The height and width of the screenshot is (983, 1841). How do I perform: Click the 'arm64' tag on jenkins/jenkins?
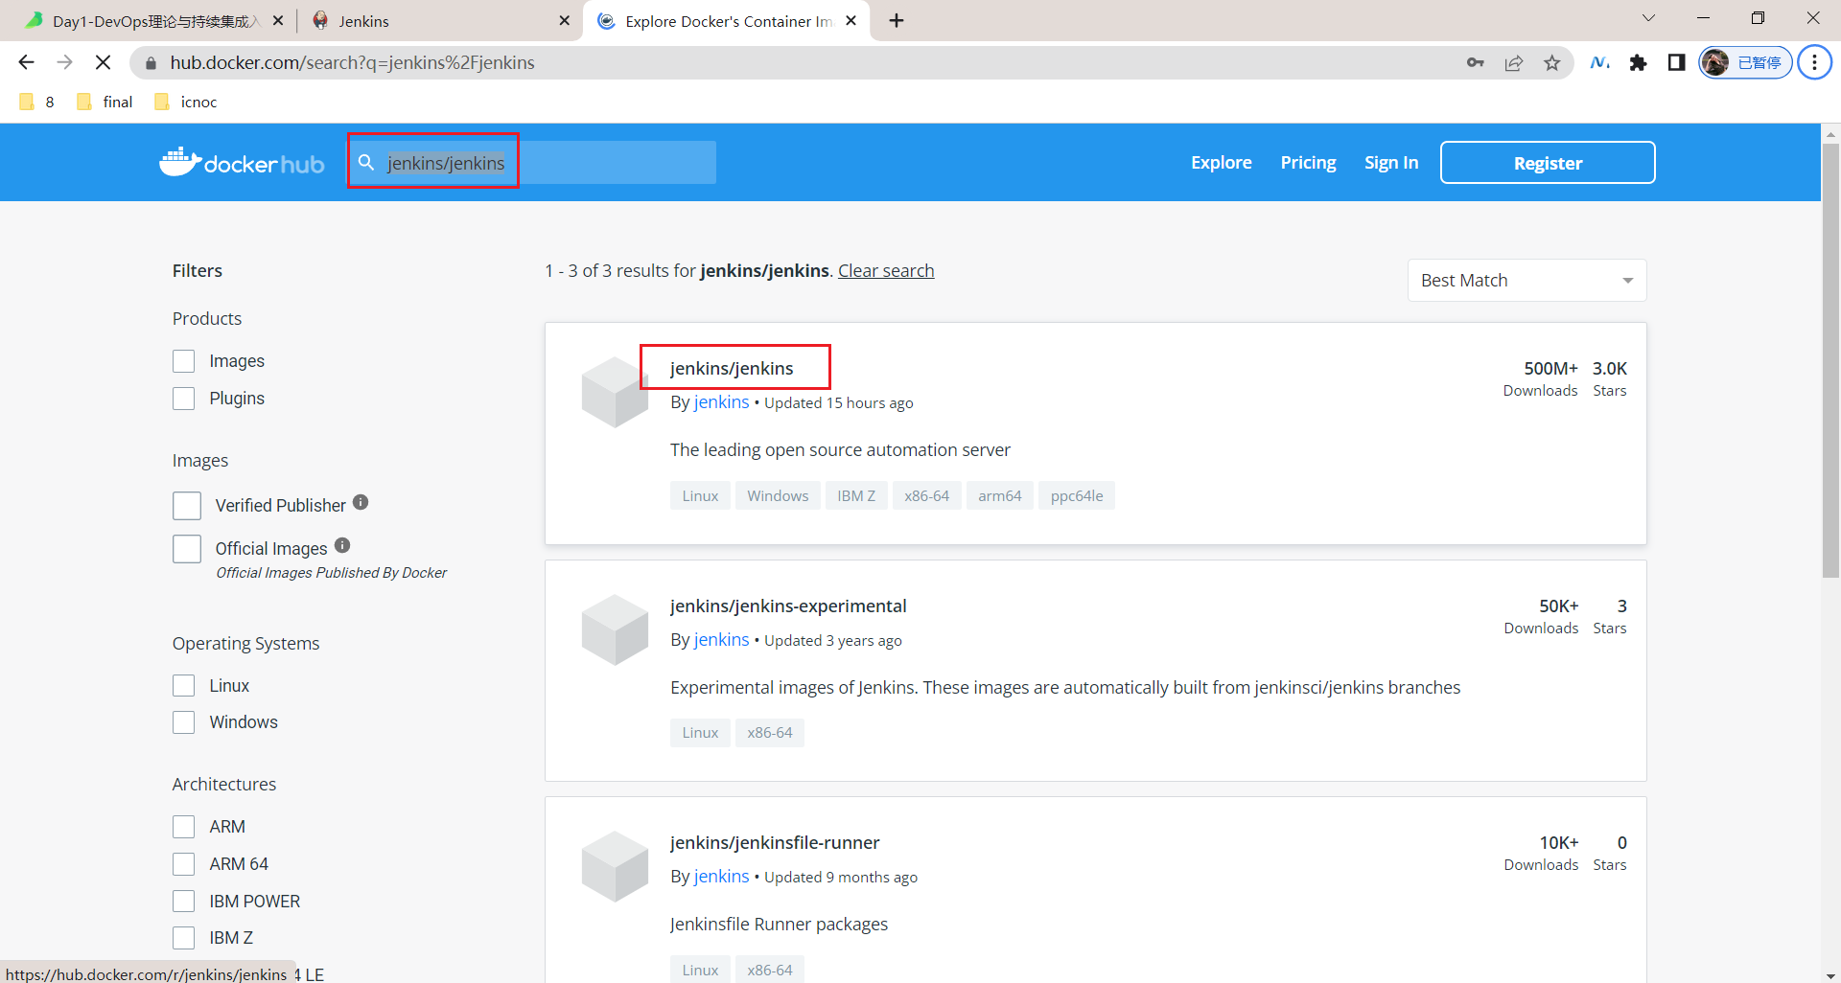[x=1000, y=496]
